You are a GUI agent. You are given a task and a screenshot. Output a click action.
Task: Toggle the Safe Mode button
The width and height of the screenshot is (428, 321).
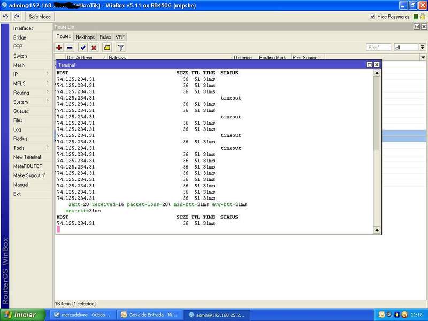click(40, 17)
